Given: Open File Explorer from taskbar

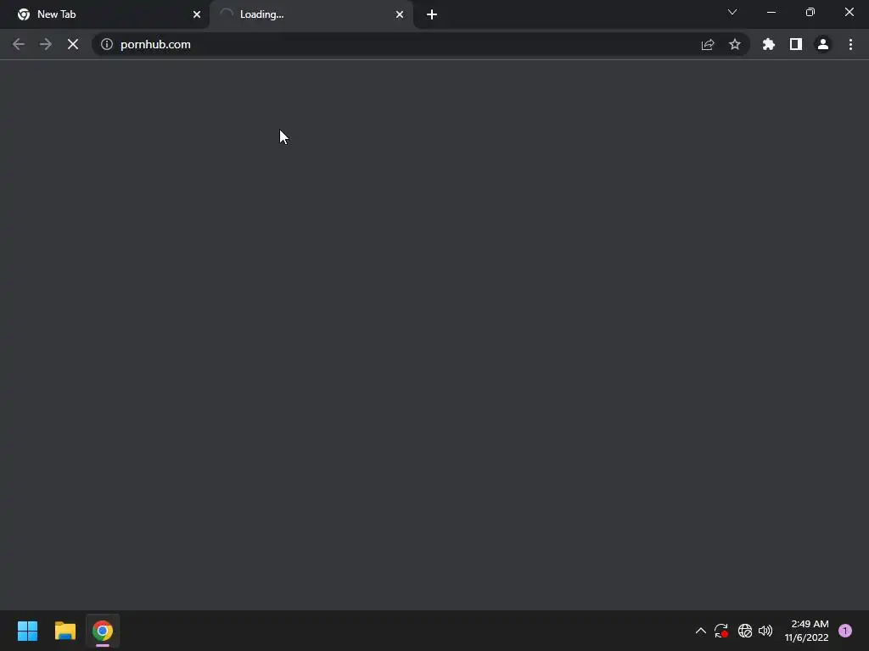Looking at the screenshot, I should pos(64,631).
